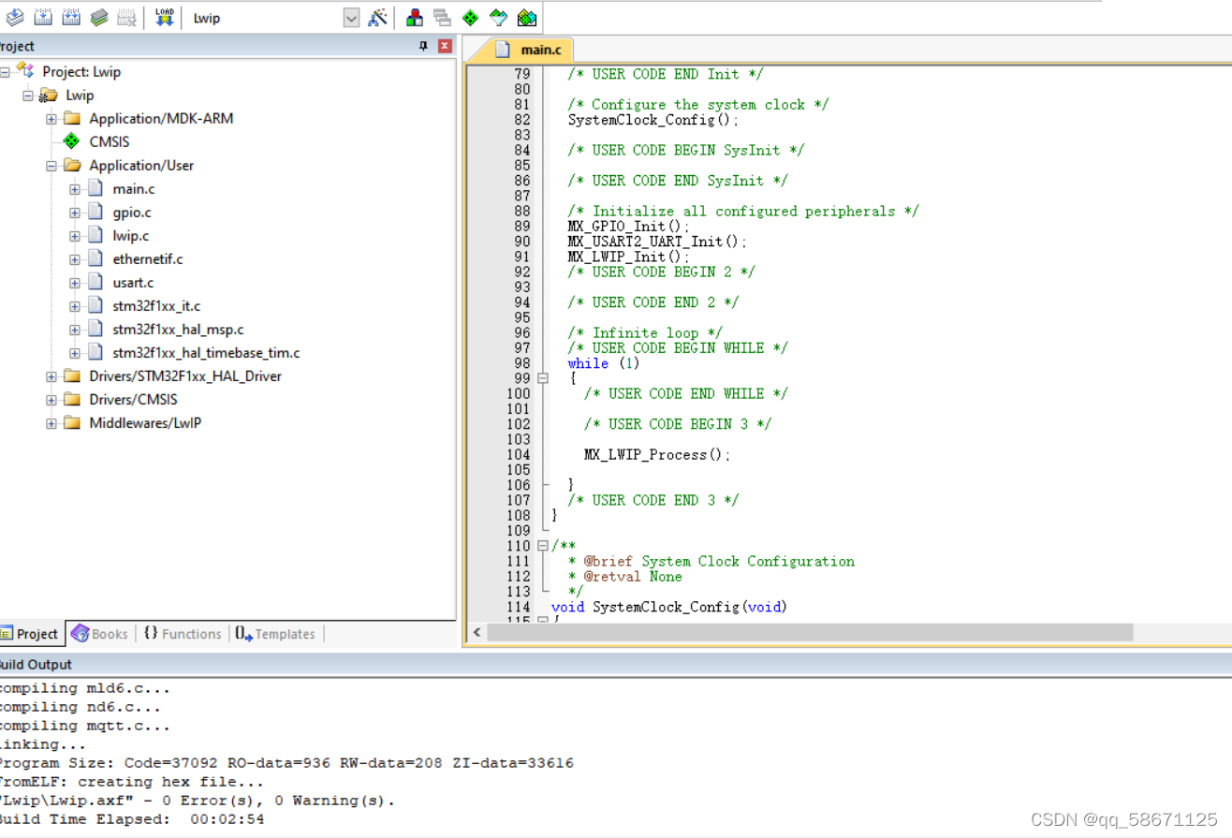The height and width of the screenshot is (838, 1232).
Task: Expand the Drivers/STM32F1xx_HAL_Driver folder
Action: [51, 375]
